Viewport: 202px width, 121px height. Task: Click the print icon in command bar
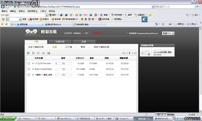pyautogui.click(x=170, y=24)
